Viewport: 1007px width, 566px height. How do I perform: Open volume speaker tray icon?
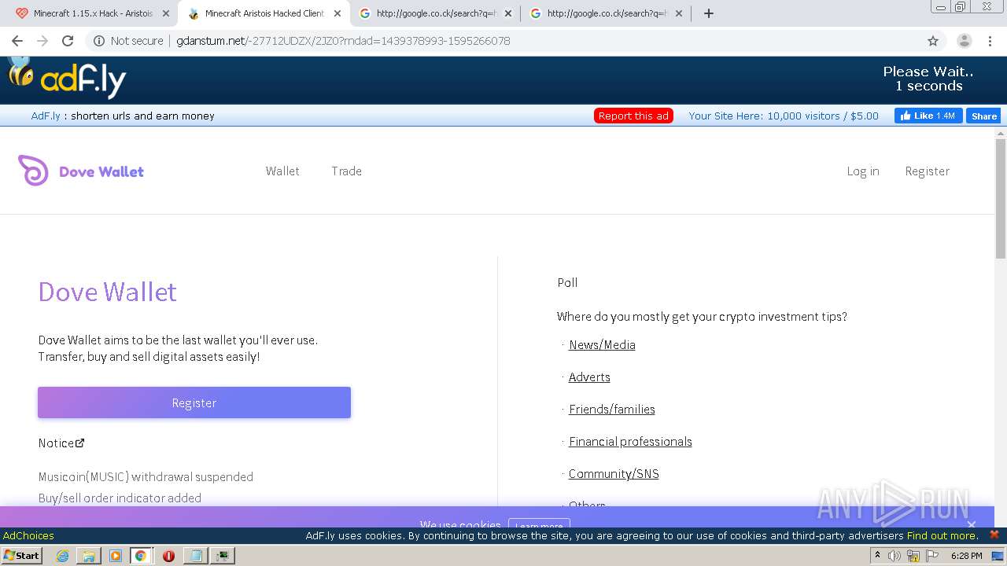(894, 556)
